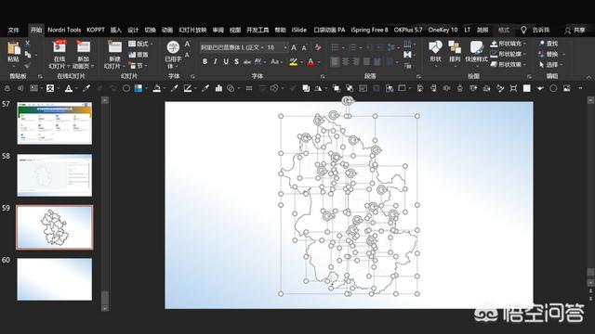The image size is (595, 334).
Task: Toggle center text alignment
Action: tap(346, 61)
